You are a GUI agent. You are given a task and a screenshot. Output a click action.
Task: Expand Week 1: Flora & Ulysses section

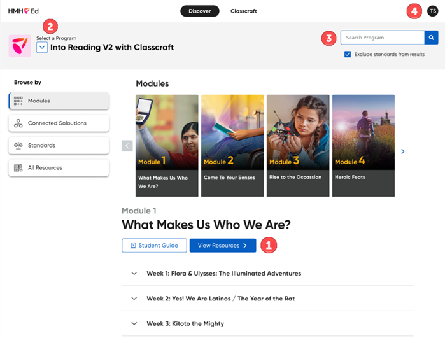tap(134, 273)
